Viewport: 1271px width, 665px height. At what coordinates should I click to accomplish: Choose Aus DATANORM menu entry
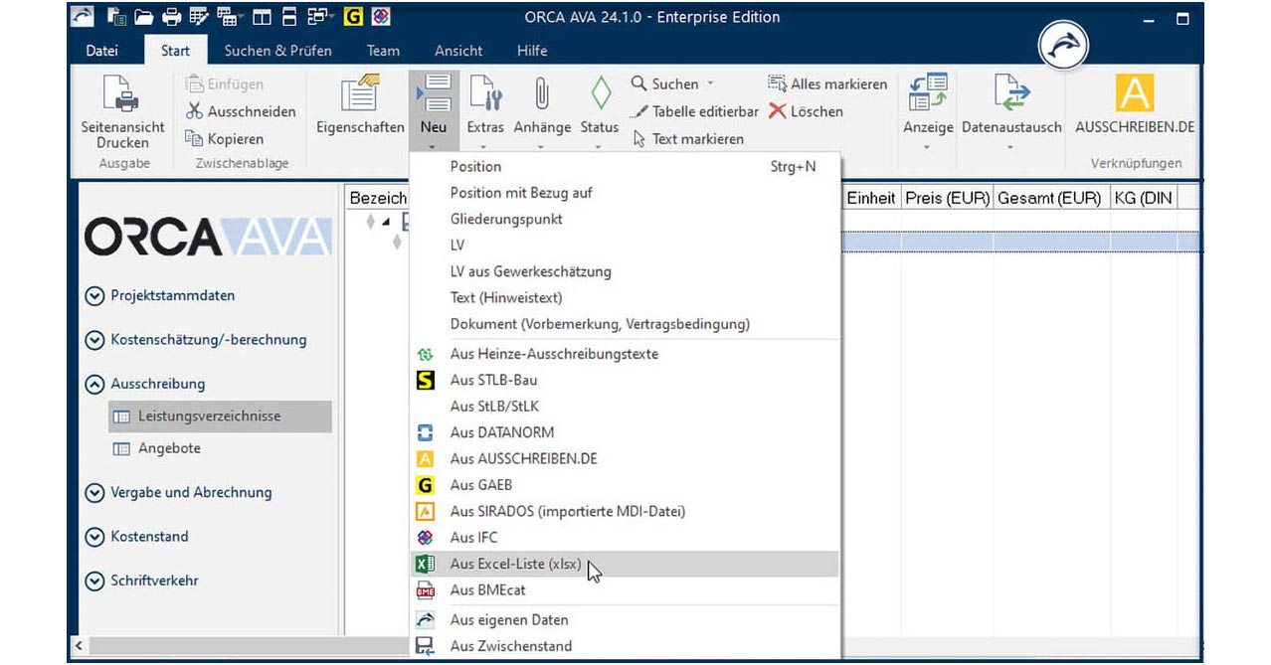coord(626,432)
